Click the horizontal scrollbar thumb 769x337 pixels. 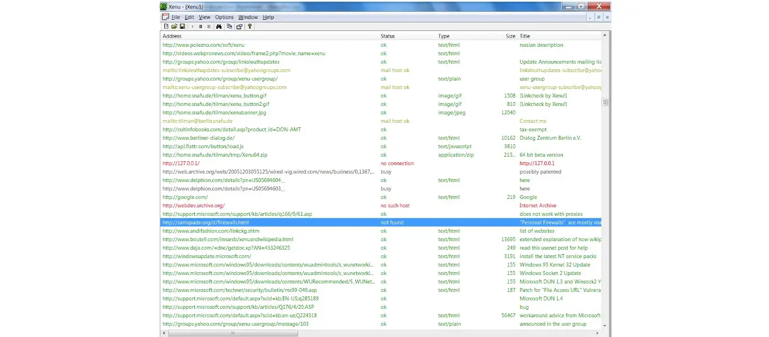point(232,333)
